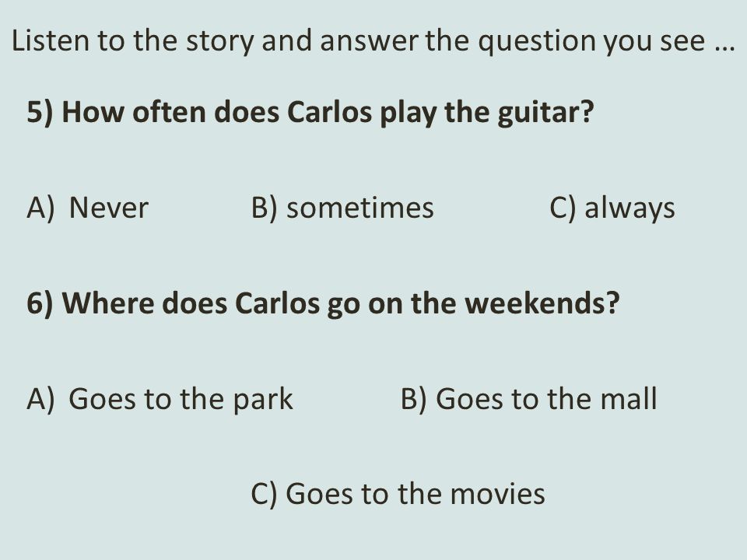Click the 'Listen to the story' instruction line
Viewport: 747px width, 560px height.
click(373, 41)
